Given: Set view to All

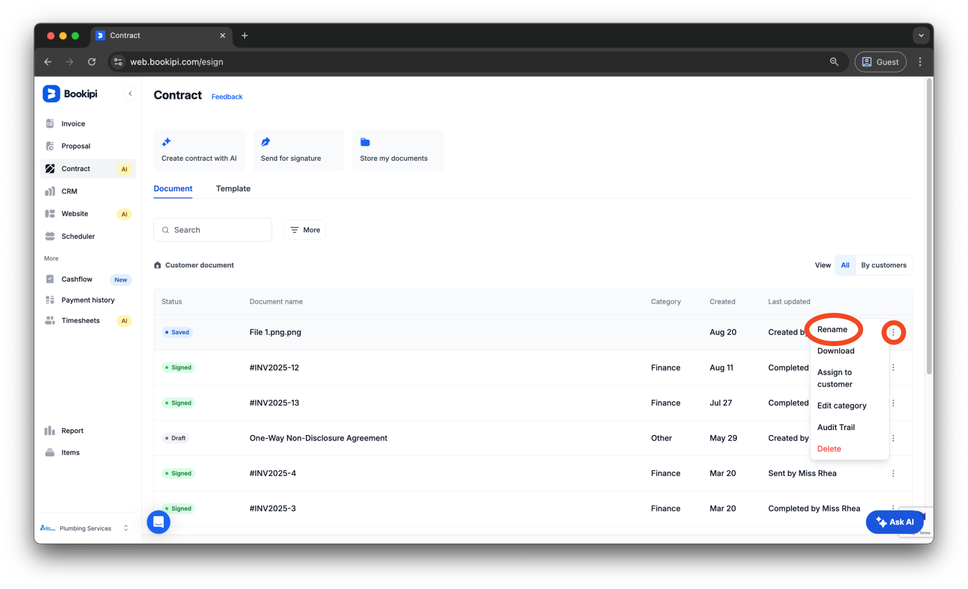Looking at the screenshot, I should tap(845, 265).
